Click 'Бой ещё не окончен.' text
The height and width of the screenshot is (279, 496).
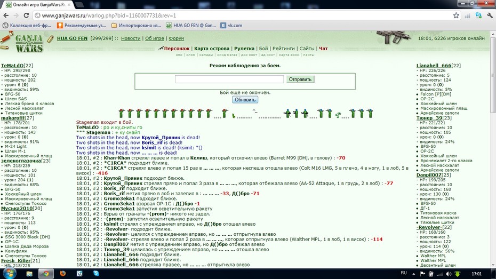[245, 92]
